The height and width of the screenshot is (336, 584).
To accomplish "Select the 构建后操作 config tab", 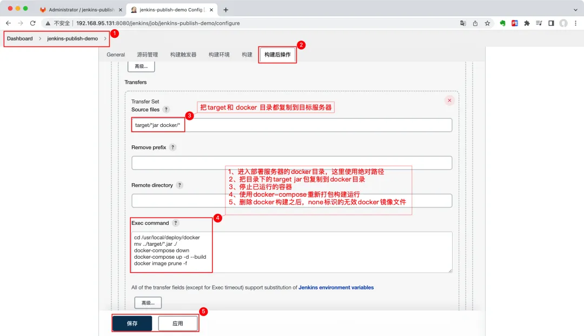I will (277, 55).
